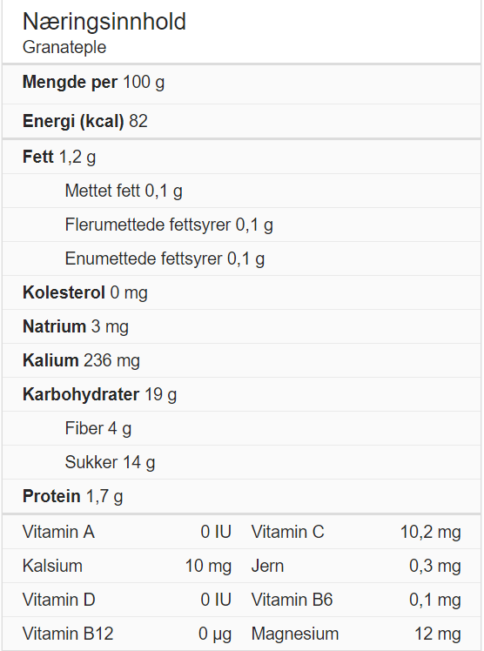Click the Kalsium 10 mg cell
The width and height of the screenshot is (484, 651).
point(127,567)
